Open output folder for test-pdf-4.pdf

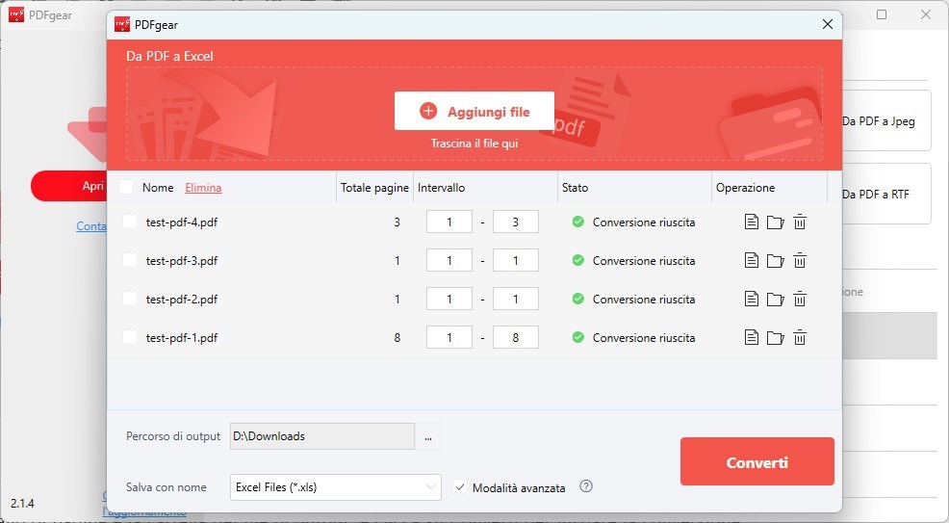776,222
